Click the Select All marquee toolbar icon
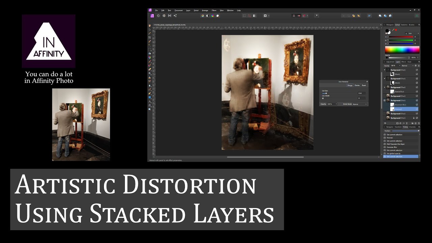The width and height of the screenshot is (432, 243). point(244,16)
